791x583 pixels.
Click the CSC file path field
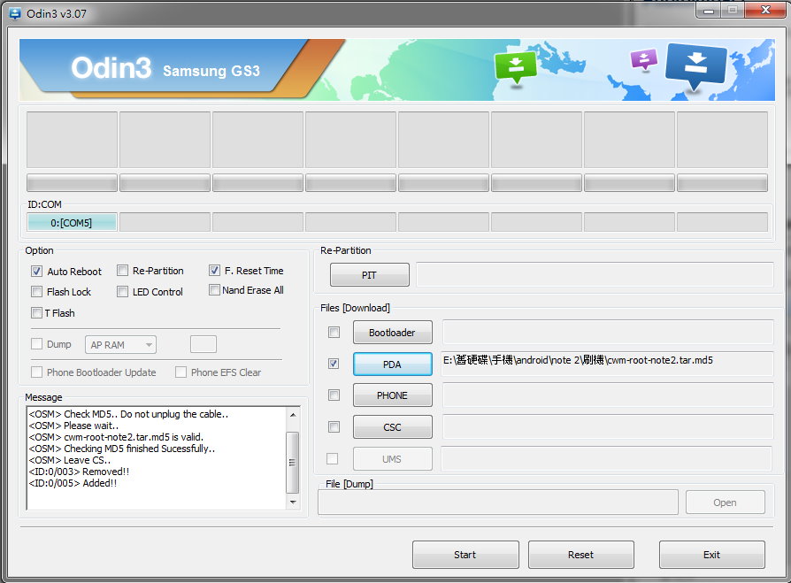(x=607, y=426)
